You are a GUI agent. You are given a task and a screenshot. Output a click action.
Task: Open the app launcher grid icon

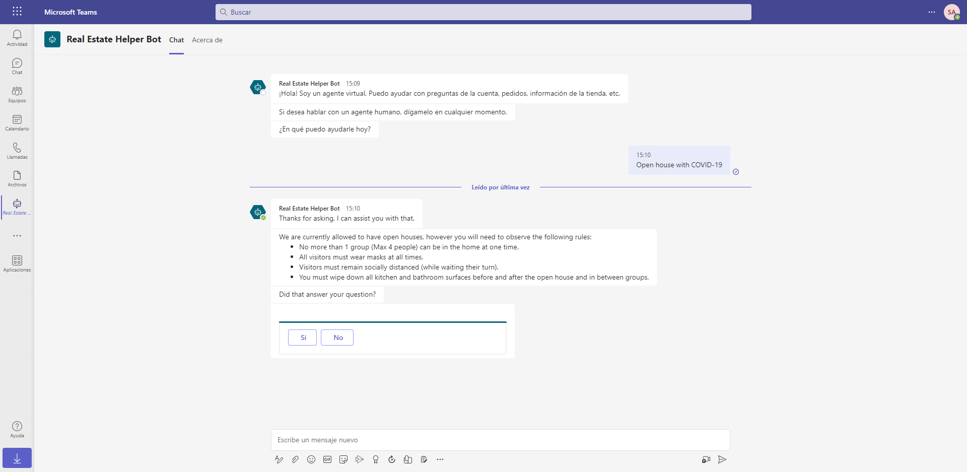click(17, 12)
